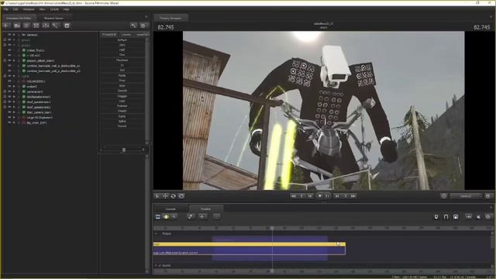Click the timeline lock icon
The image size is (496, 279).
(x=456, y=217)
